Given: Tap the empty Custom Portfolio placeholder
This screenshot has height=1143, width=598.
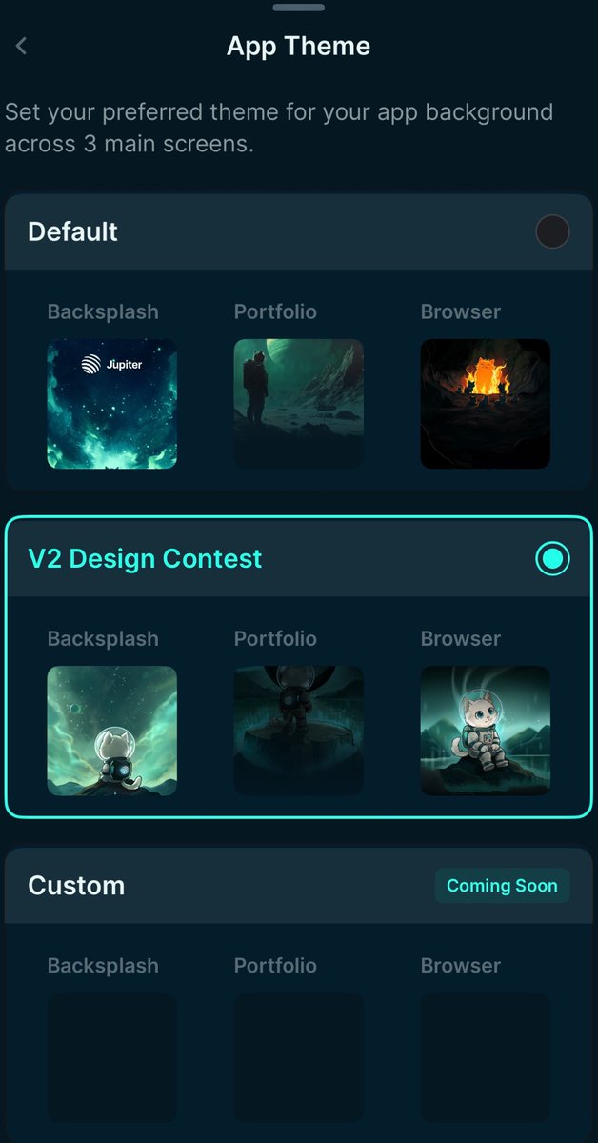Looking at the screenshot, I should [299, 1057].
